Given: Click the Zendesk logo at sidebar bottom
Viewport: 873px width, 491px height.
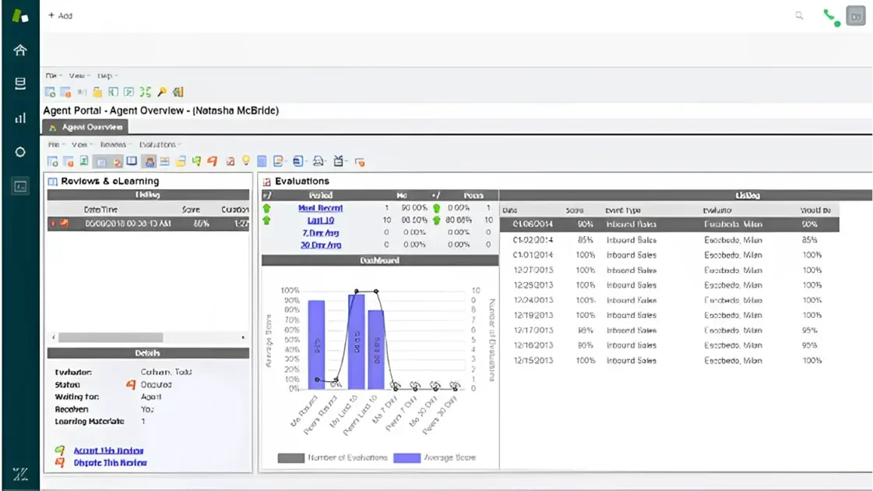Looking at the screenshot, I should point(20,474).
